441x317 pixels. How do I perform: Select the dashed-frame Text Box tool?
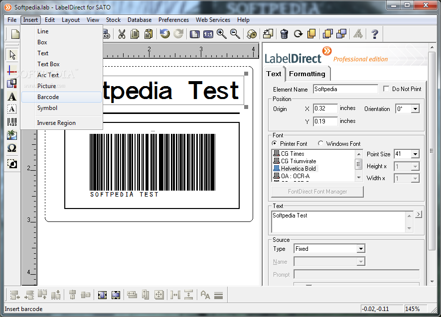click(x=12, y=109)
